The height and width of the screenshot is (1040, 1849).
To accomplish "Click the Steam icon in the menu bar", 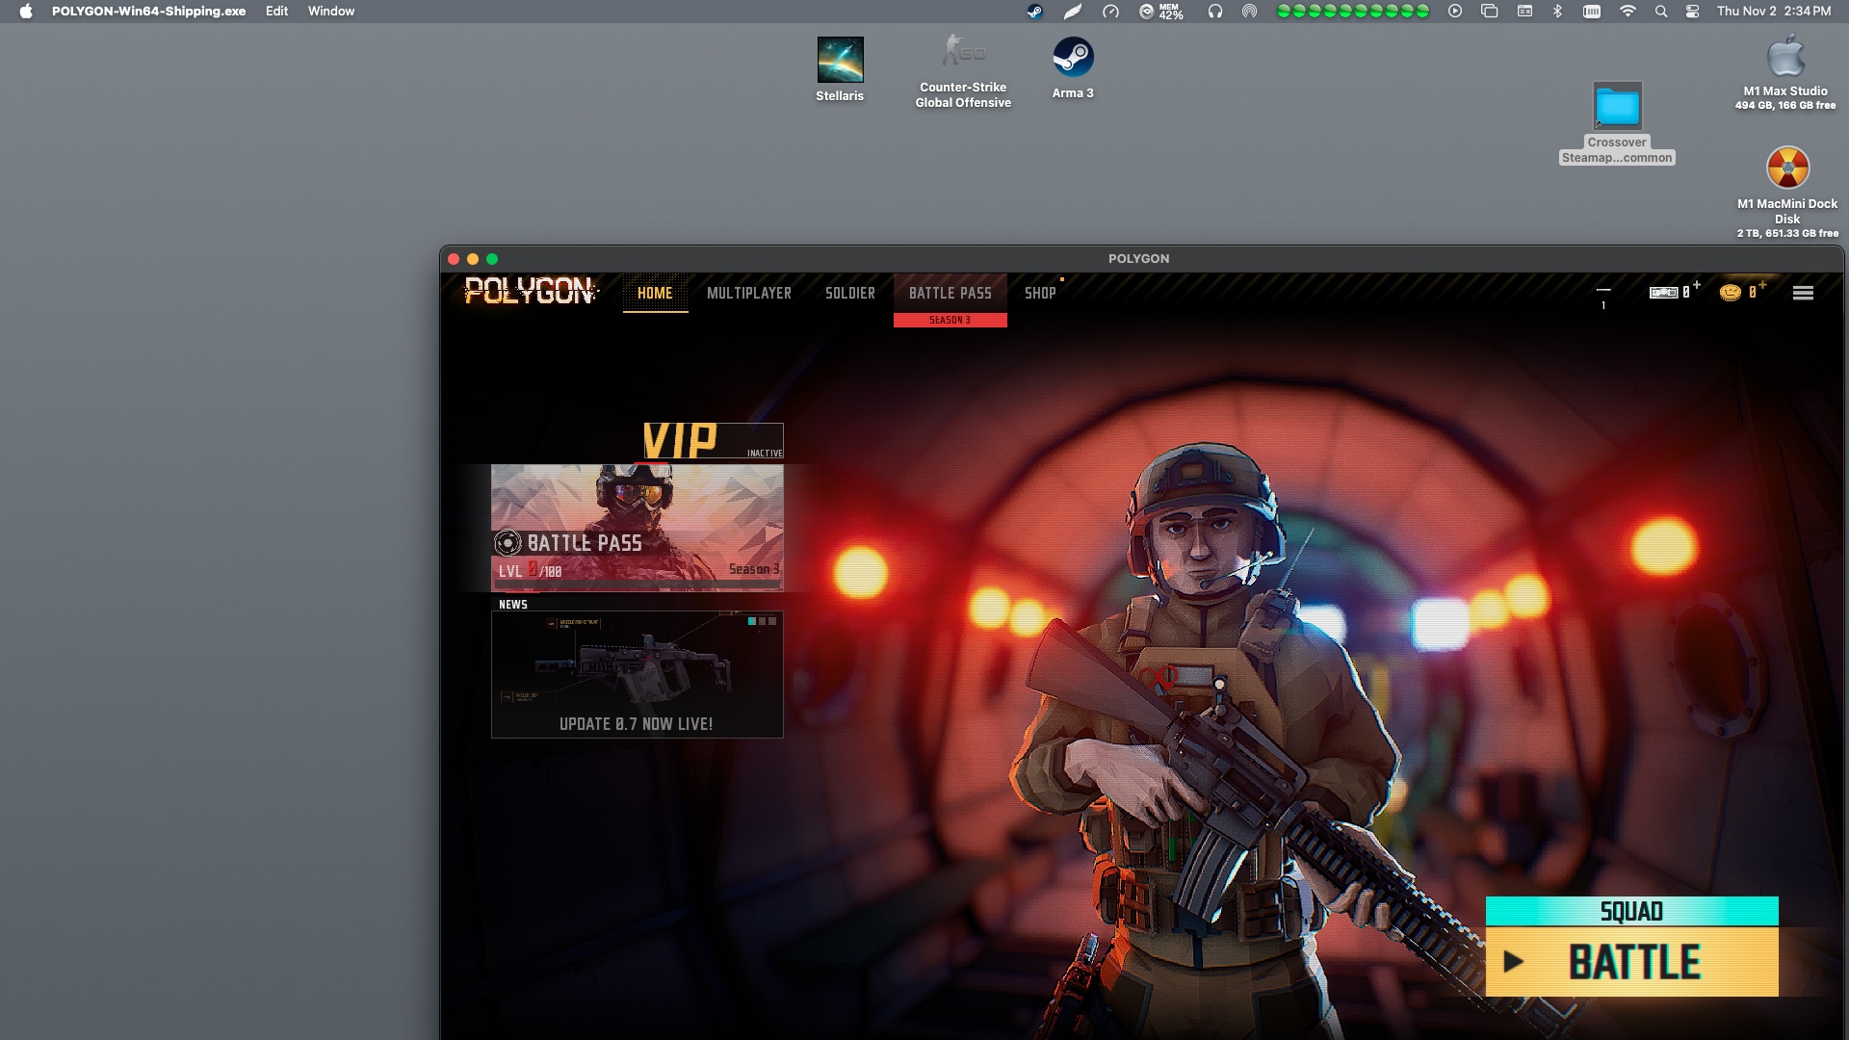I will [1035, 12].
